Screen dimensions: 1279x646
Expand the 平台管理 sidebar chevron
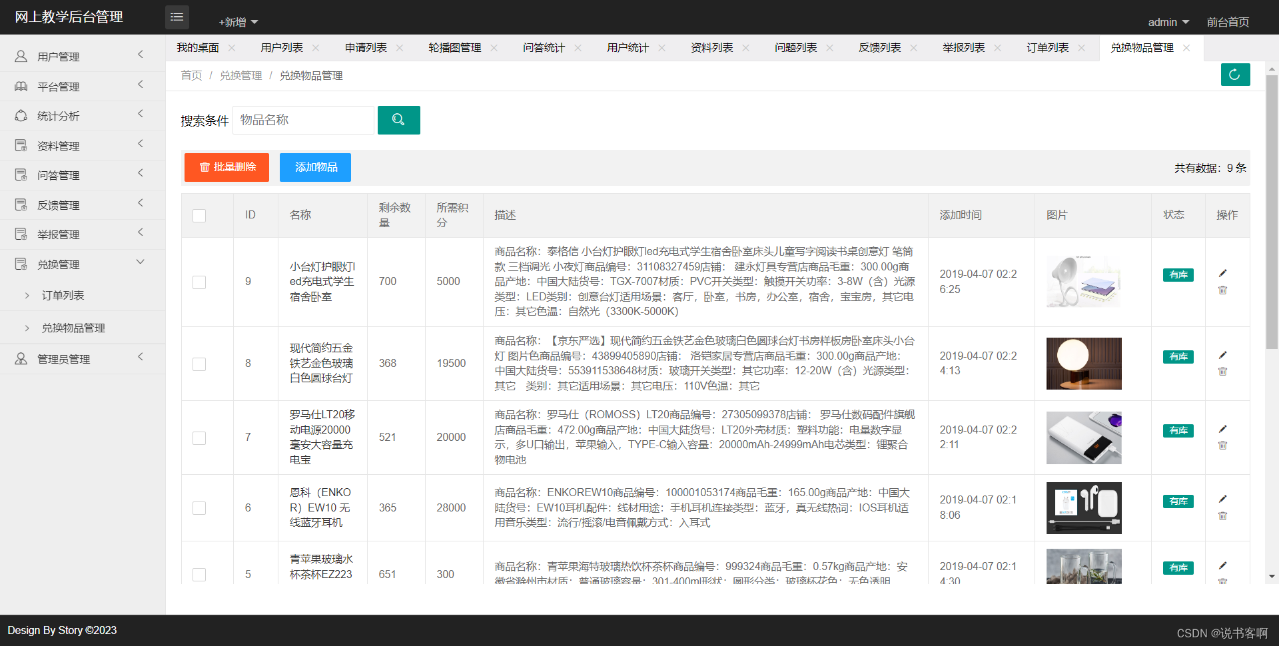point(141,85)
